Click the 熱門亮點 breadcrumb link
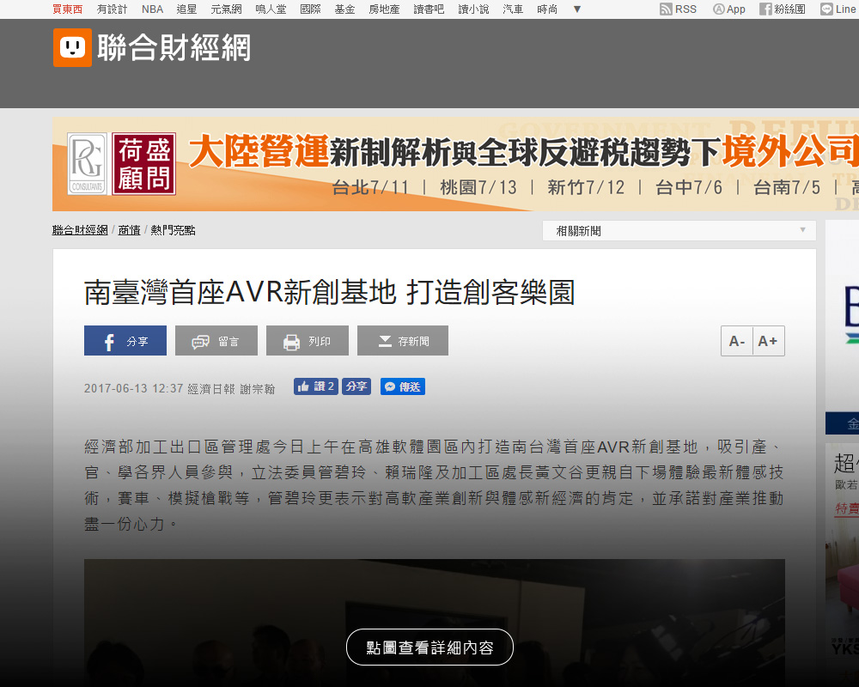The image size is (859, 687). tap(173, 230)
